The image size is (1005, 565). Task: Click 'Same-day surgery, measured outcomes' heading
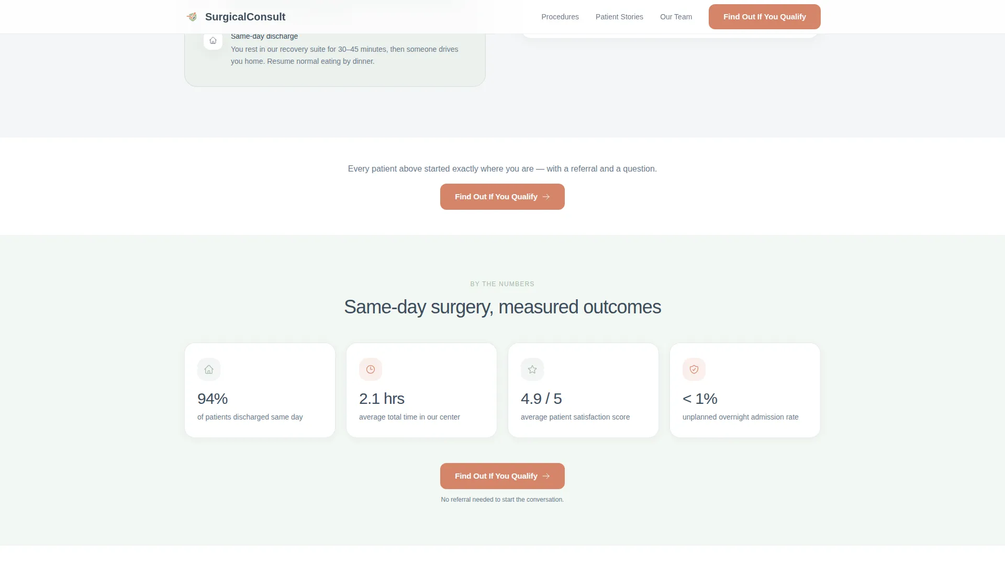502,307
